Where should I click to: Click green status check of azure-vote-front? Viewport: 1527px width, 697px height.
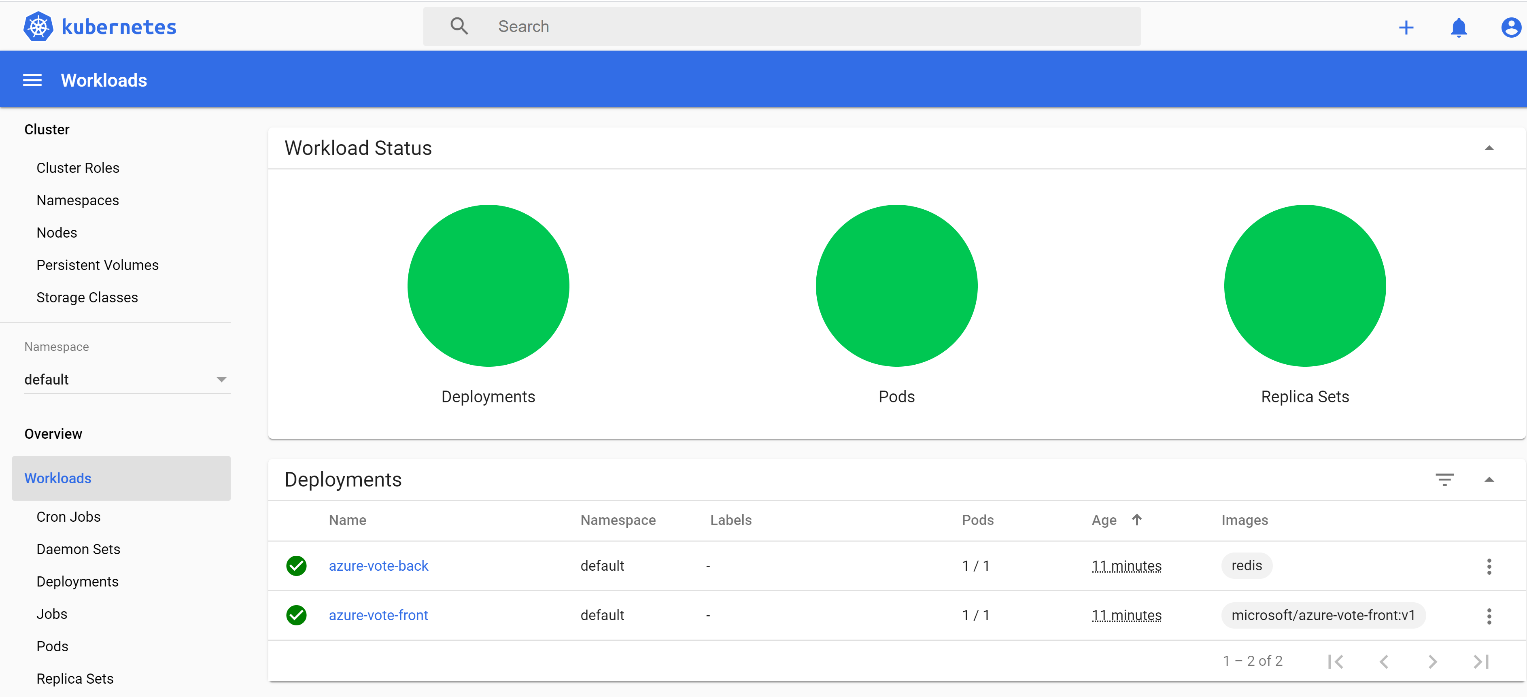point(296,615)
